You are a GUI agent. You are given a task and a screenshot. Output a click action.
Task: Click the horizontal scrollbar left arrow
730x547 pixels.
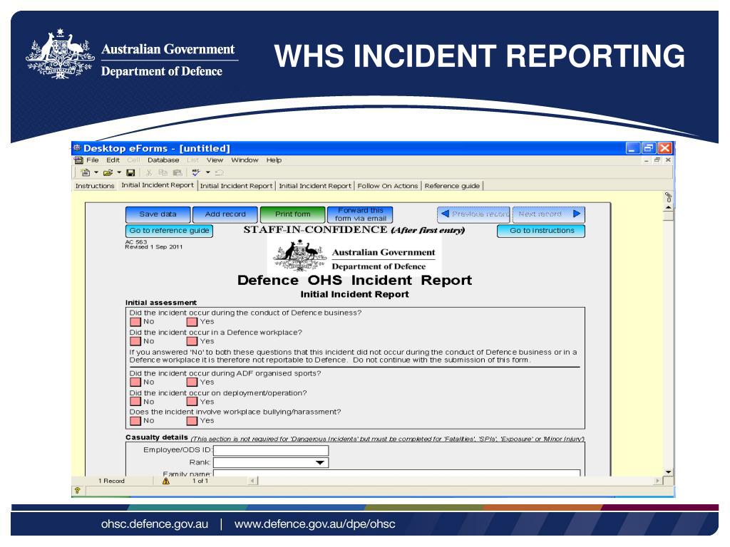253,481
